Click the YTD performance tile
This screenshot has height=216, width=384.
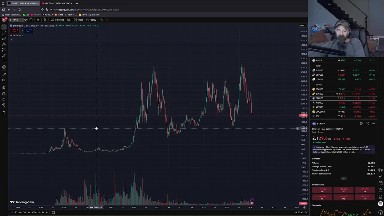point(343,197)
